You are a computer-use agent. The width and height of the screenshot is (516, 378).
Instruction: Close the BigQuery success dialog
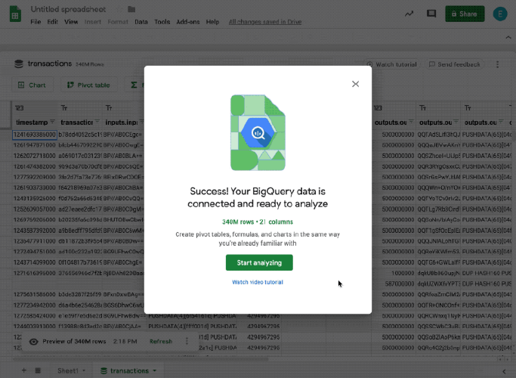355,84
